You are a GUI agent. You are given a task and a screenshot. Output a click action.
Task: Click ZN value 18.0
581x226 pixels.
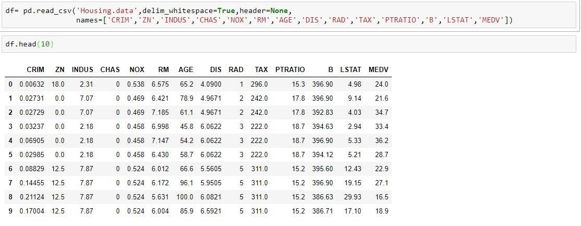point(58,84)
